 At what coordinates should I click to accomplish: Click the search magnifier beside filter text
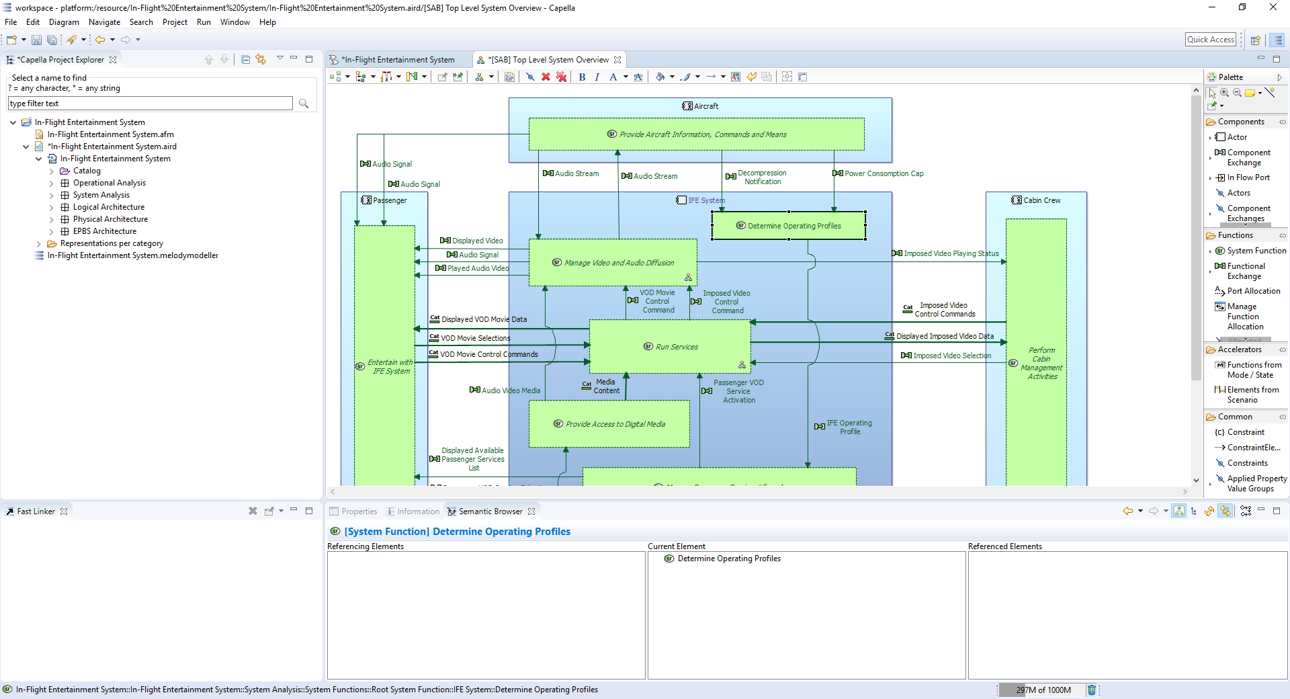304,104
